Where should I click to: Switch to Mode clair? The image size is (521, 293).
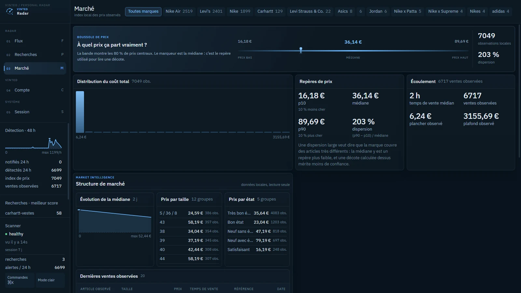point(50,280)
